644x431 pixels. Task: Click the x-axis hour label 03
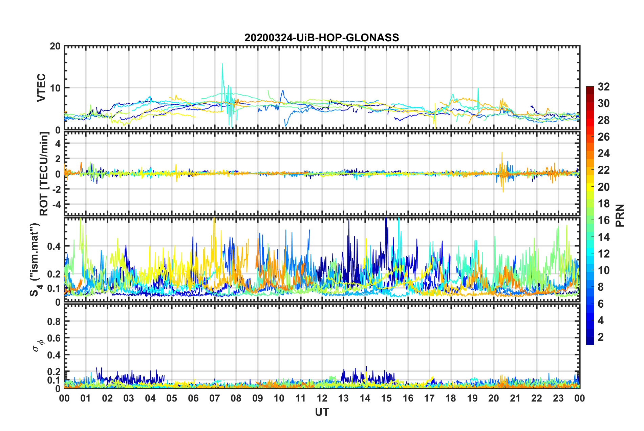129,398
